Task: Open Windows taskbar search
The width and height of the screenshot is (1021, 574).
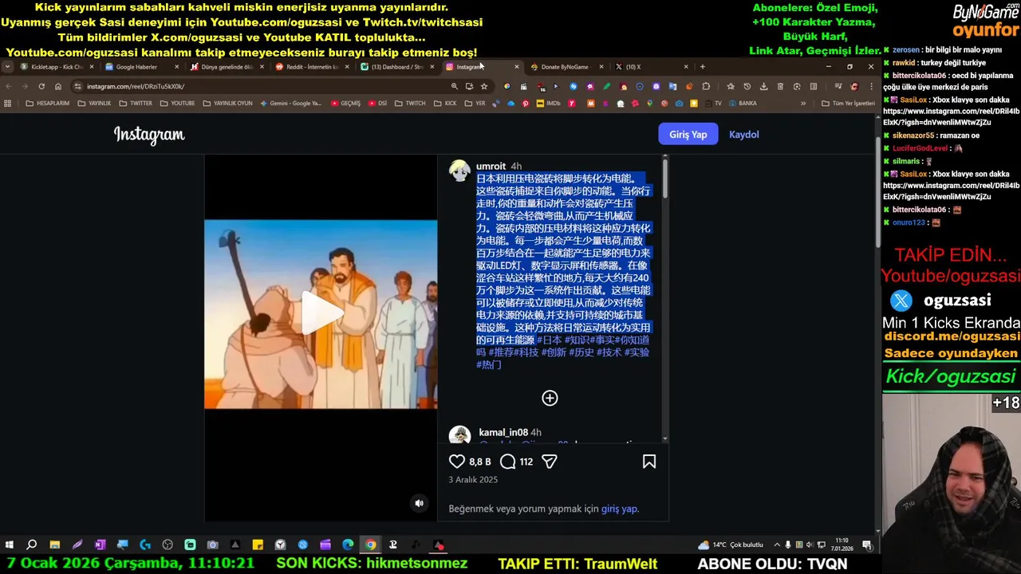Action: (x=31, y=545)
